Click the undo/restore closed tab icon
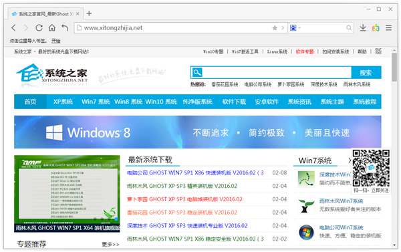 tap(65, 27)
